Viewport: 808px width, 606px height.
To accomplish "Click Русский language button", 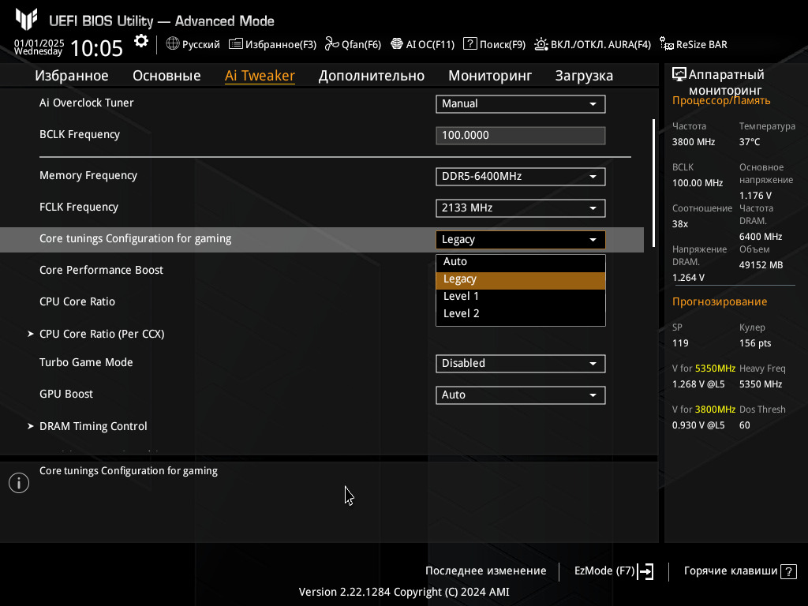I will pos(193,44).
